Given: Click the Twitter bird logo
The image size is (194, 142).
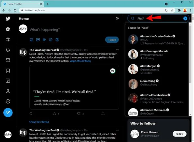Looking at the screenshot, I should [x=8, y=19].
